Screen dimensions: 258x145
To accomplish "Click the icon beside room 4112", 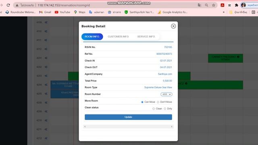I will [46, 49].
